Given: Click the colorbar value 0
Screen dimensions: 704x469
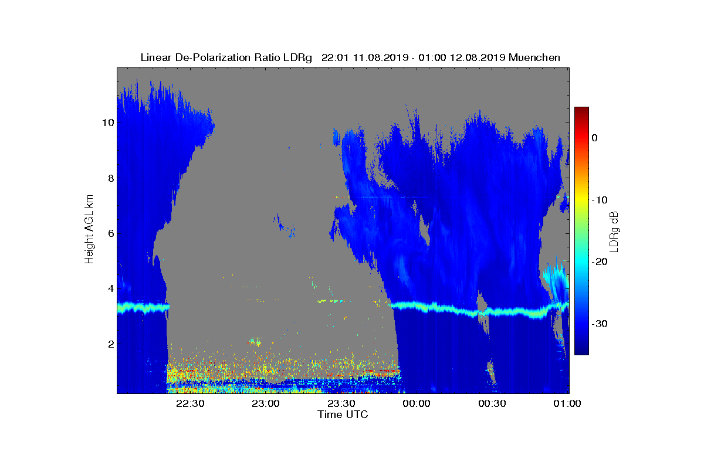Looking at the screenshot, I should tap(595, 138).
